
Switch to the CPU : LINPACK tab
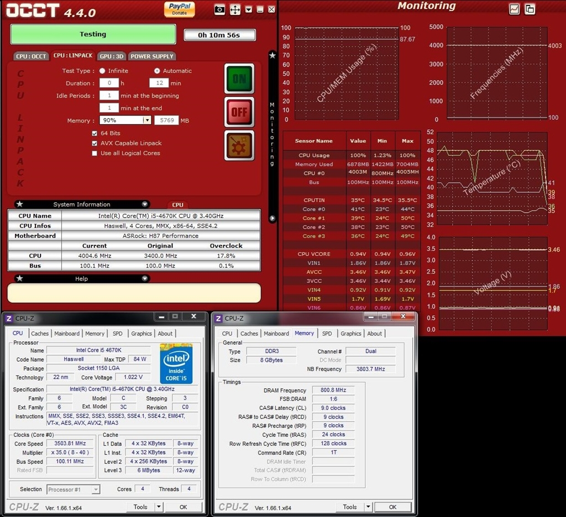(x=73, y=56)
